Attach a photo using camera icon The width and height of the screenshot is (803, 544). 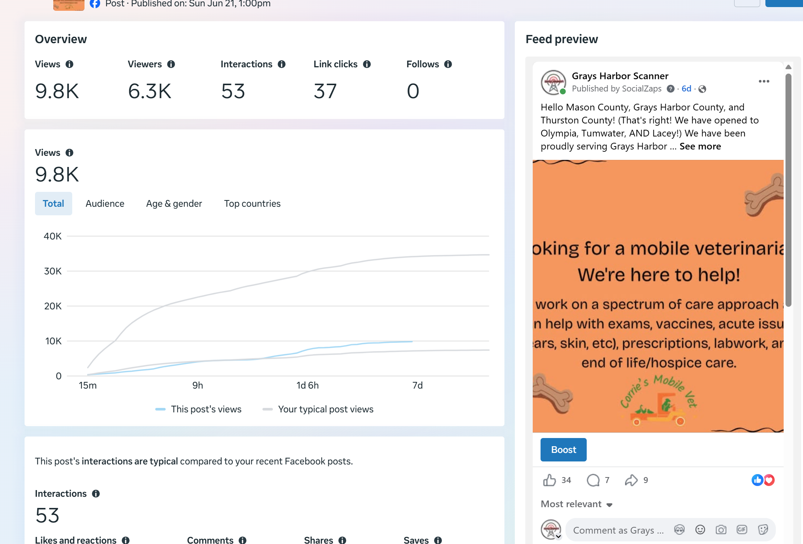pyautogui.click(x=721, y=530)
